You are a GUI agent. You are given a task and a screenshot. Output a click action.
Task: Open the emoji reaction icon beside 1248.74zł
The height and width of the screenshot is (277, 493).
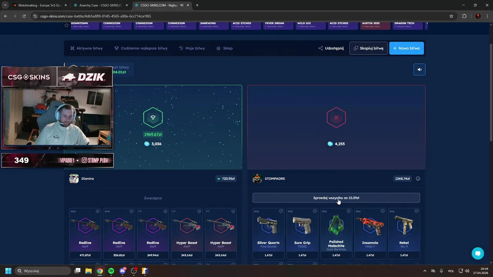[x=418, y=179]
